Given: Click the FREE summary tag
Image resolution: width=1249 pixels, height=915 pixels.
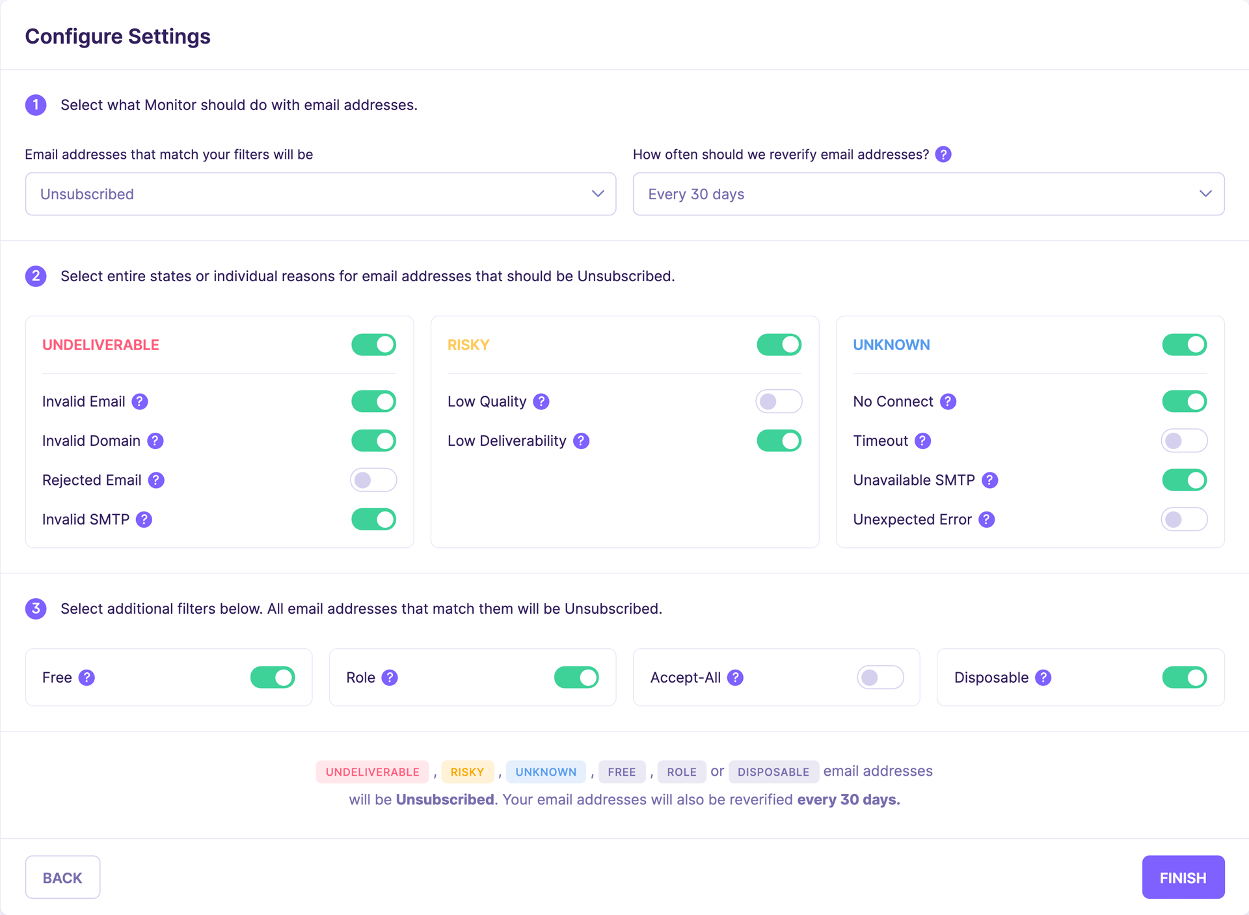Looking at the screenshot, I should pyautogui.click(x=622, y=772).
